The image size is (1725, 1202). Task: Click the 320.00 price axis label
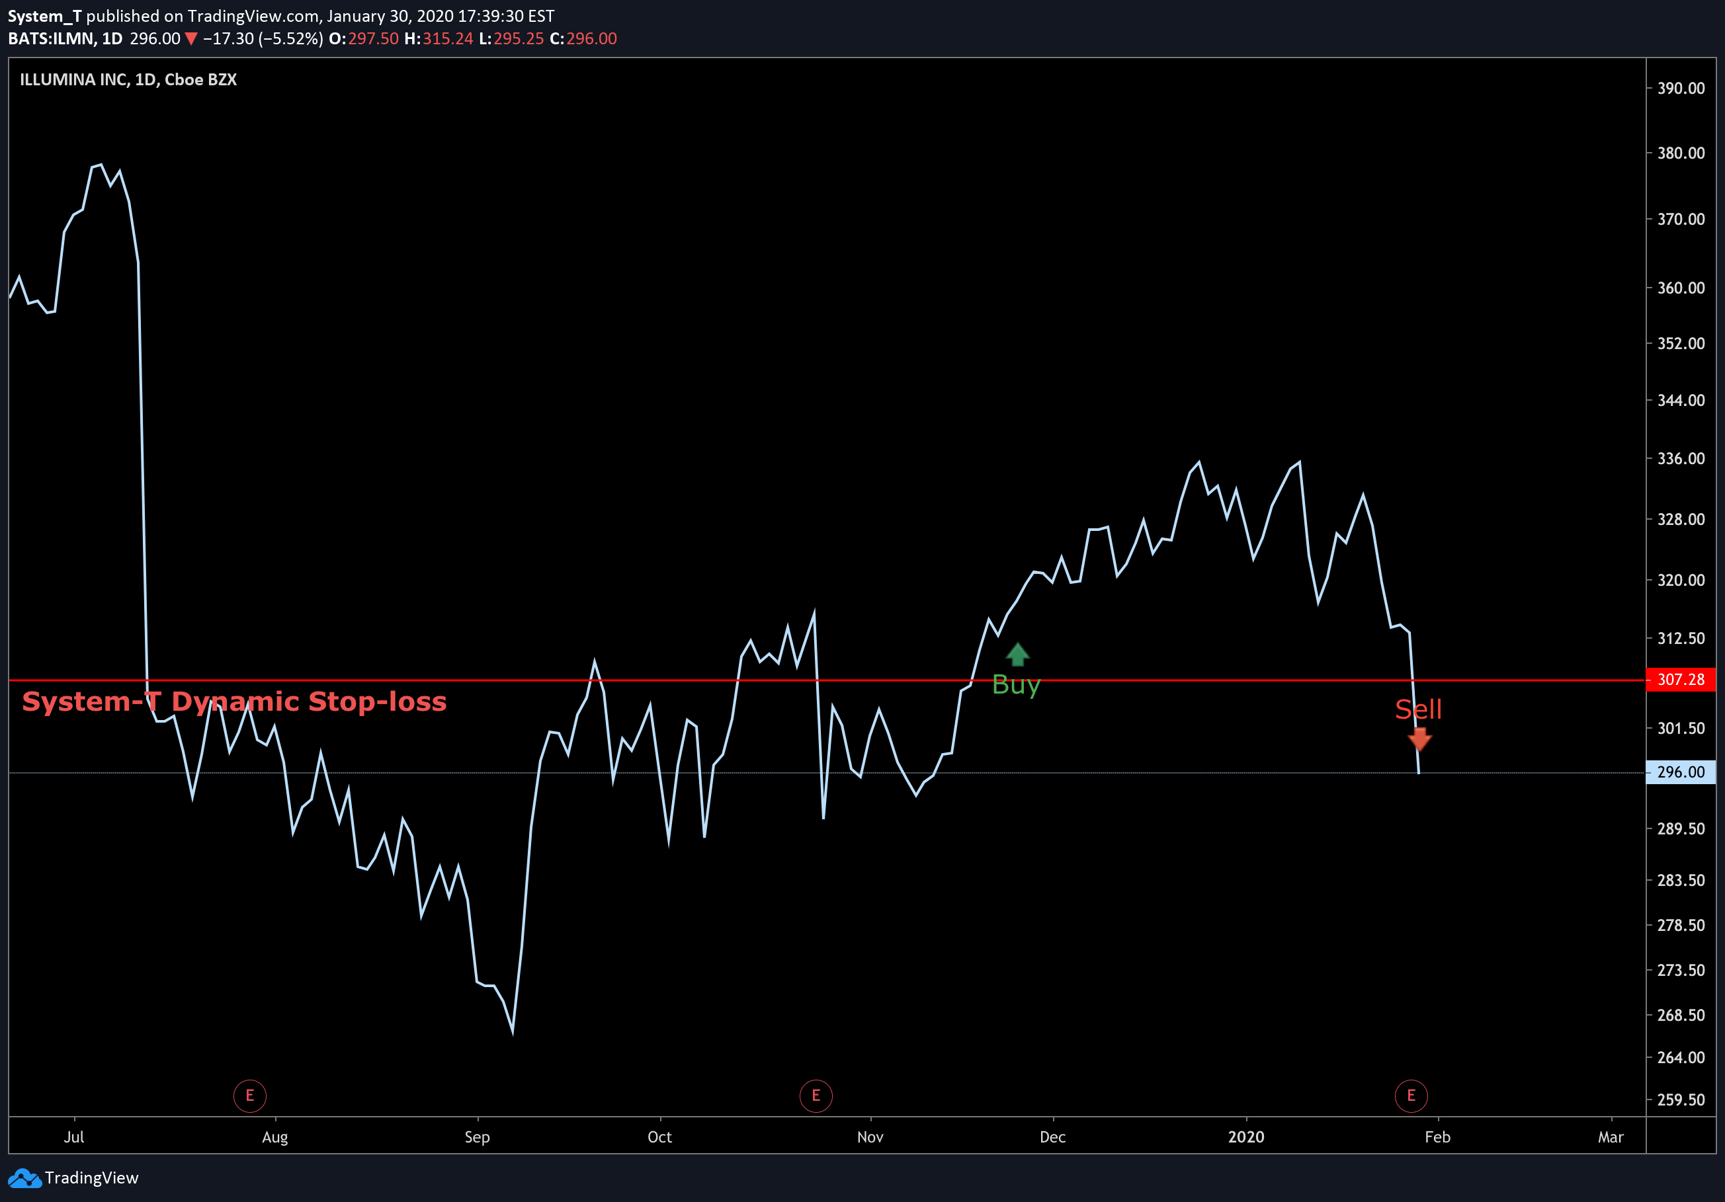tap(1681, 580)
